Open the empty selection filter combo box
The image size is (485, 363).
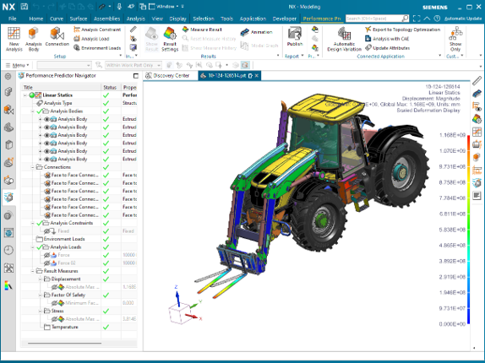[x=64, y=65]
